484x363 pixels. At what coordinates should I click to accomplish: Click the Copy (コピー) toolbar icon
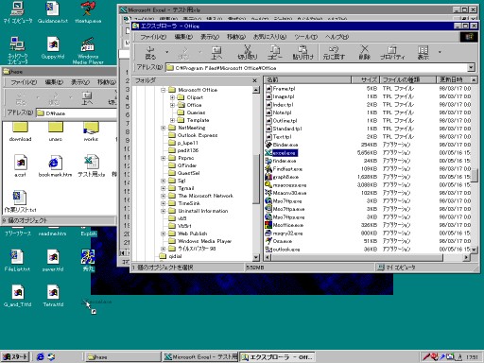tap(275, 53)
